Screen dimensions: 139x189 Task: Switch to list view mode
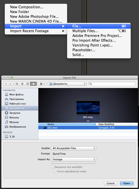22,84
